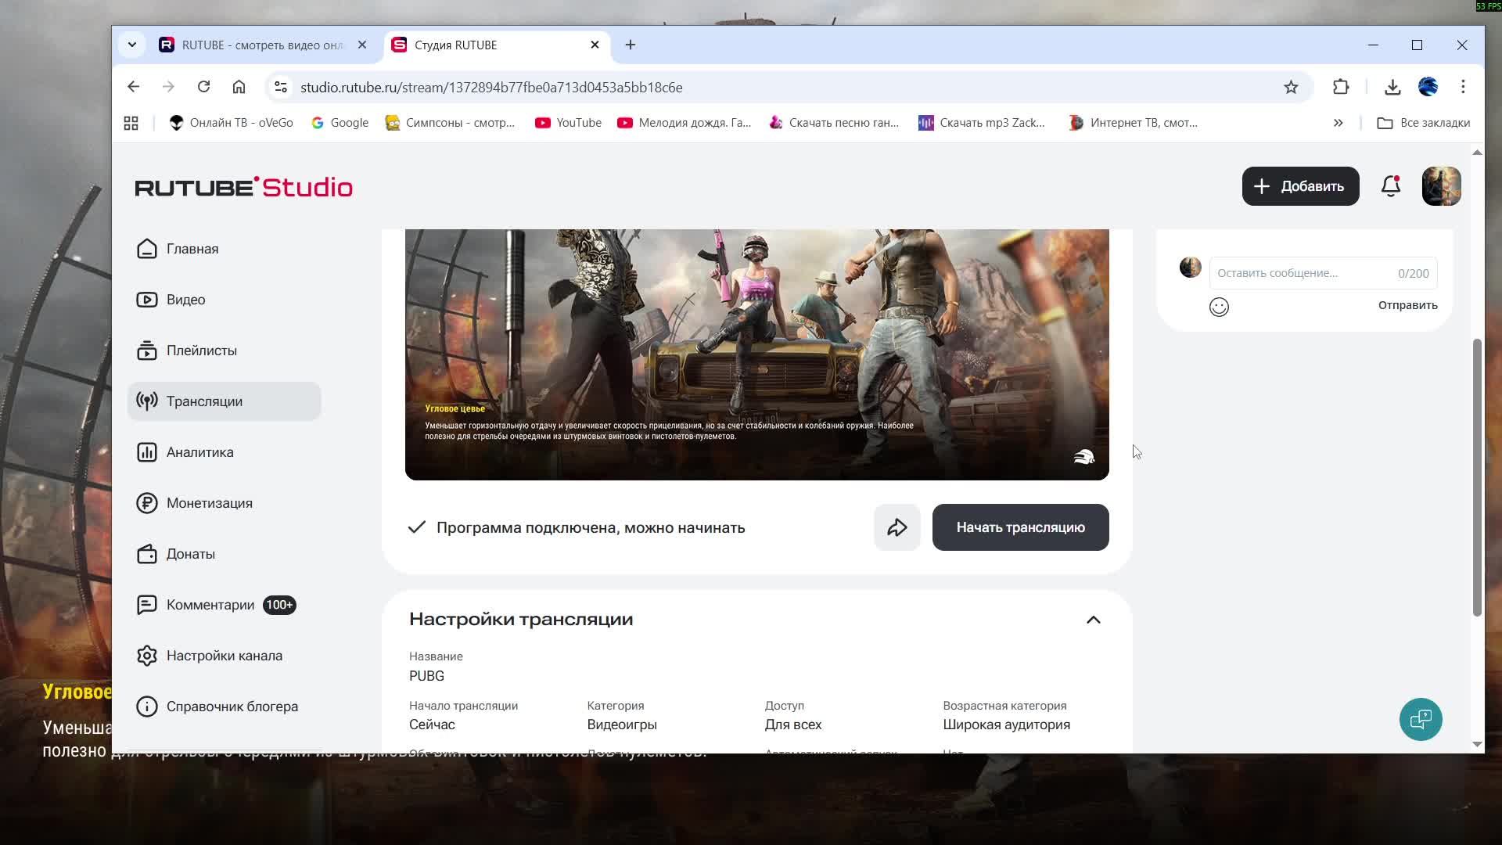Open Настройки канала gear item
Viewport: 1502px width, 845px height.
(224, 656)
